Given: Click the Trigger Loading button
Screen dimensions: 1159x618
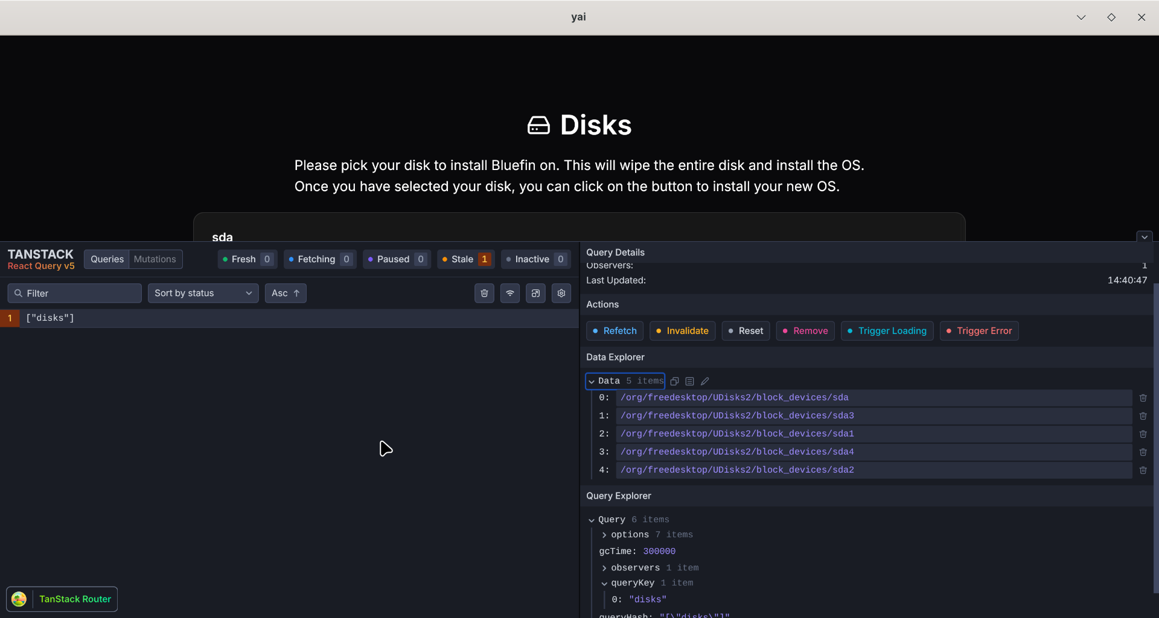Looking at the screenshot, I should point(887,331).
